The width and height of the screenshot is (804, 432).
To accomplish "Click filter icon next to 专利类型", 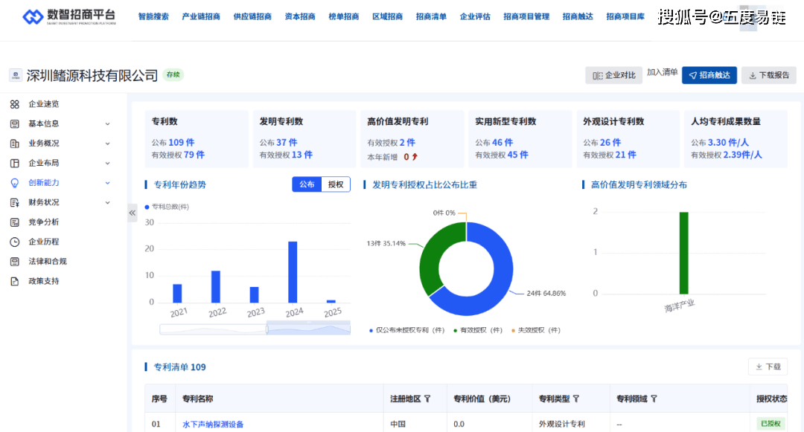I will (x=576, y=399).
